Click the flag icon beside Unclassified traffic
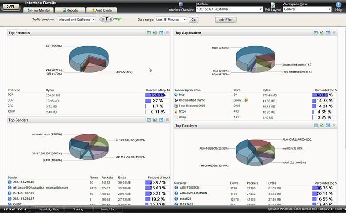346x213 pixels. tap(247, 100)
